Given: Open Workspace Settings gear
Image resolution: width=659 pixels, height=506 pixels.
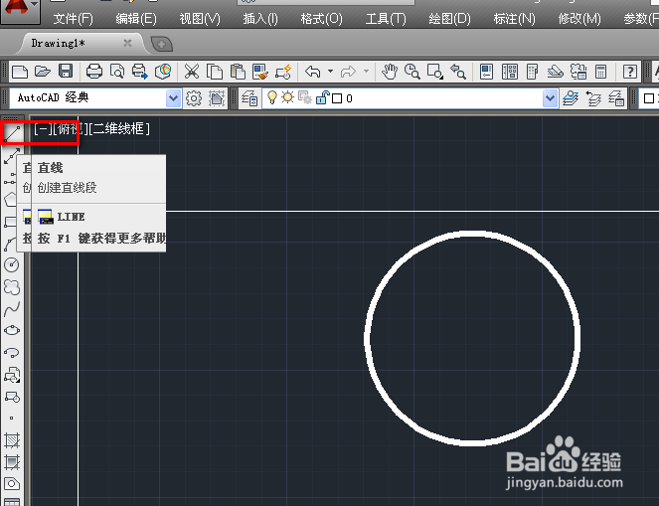Looking at the screenshot, I should 194,98.
